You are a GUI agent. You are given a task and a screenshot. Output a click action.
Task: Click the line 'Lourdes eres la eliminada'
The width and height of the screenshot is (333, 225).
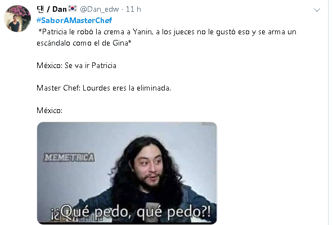[127, 88]
